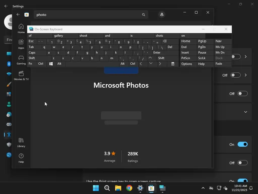Open Apps section in Store sidebar

[21, 44]
